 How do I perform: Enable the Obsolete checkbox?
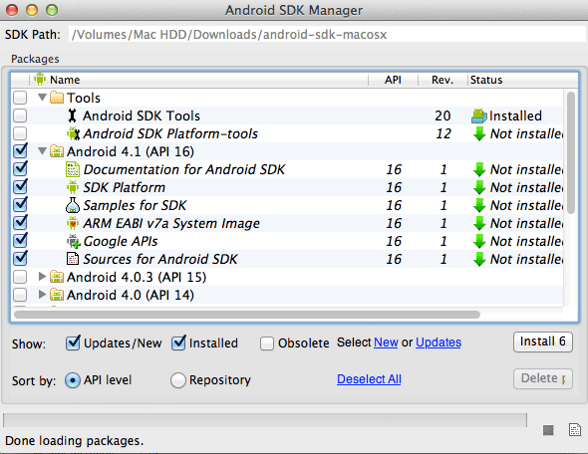click(x=267, y=343)
